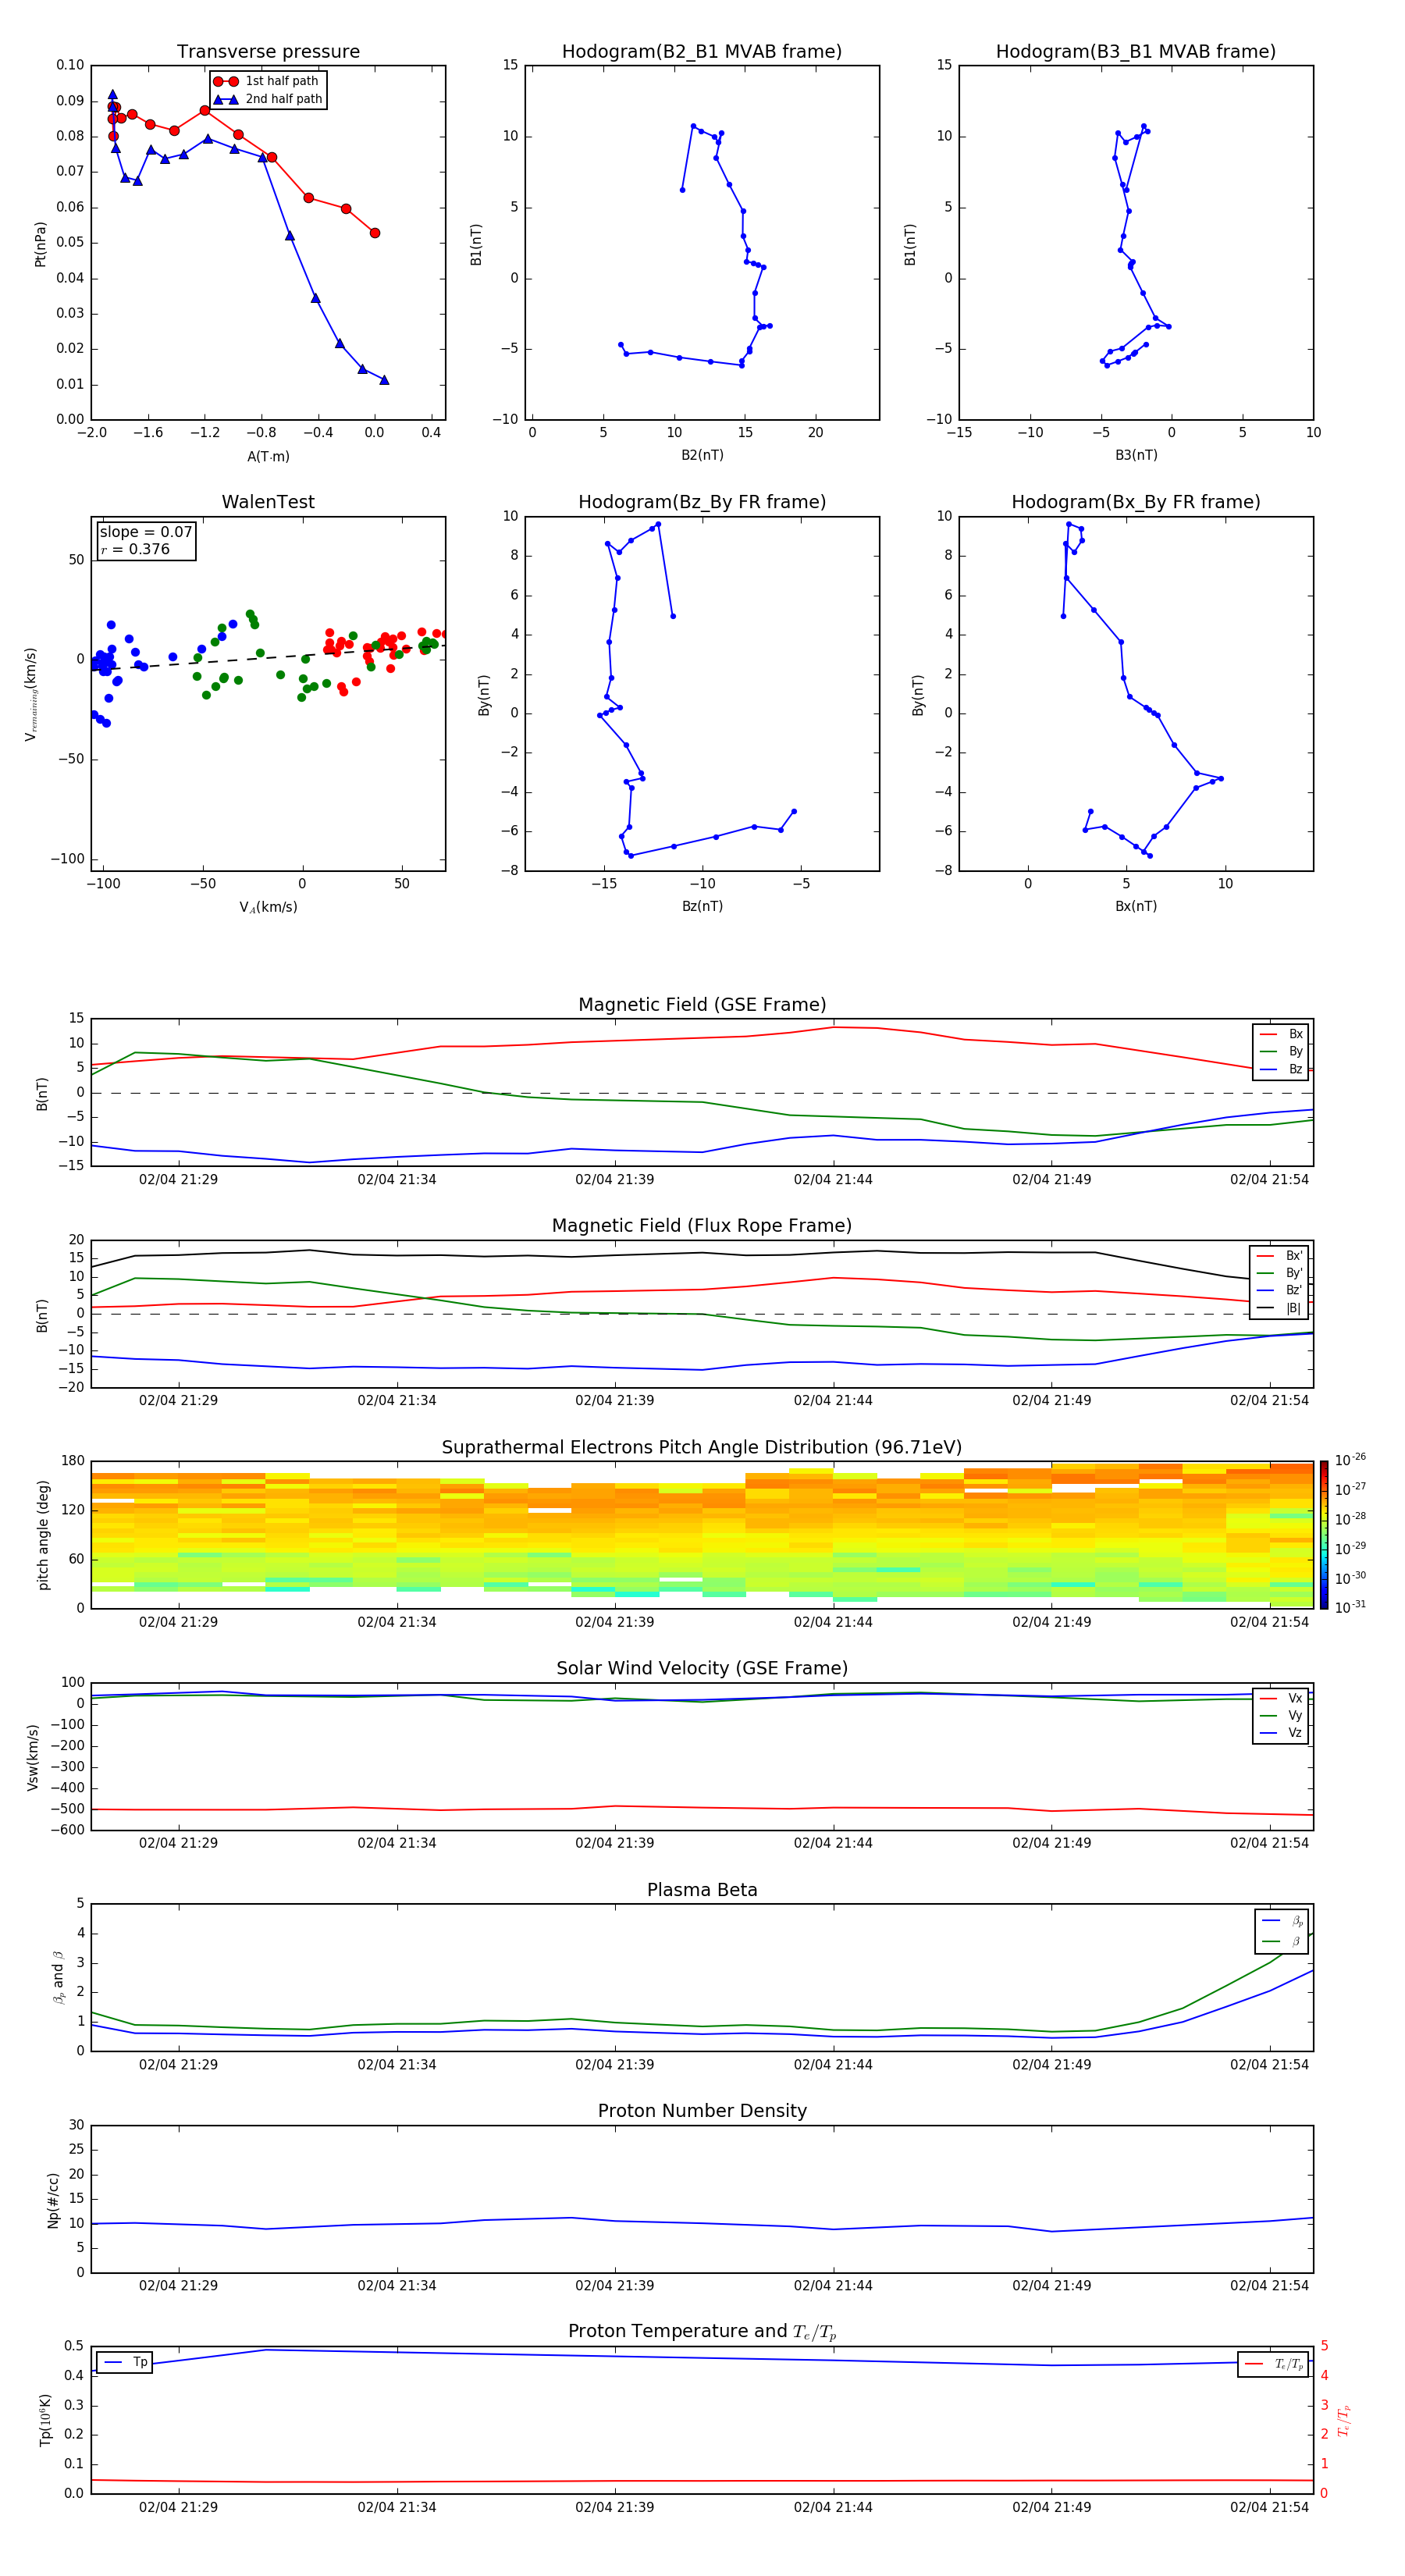Click the 'WalenTest' plot title
Image resolution: width=1405 pixels, height=2576 pixels.
click(268, 502)
